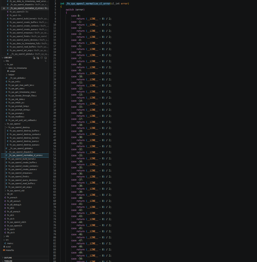The height and width of the screenshot is (262, 257).
Task: Refresh the explorer with the refresh icon
Action: 41,58
